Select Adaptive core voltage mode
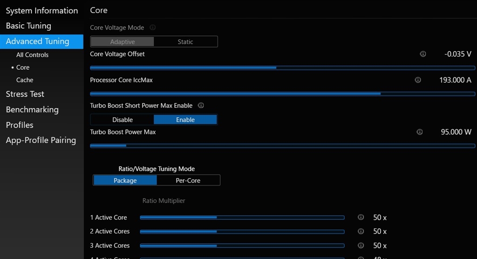 [123, 41]
